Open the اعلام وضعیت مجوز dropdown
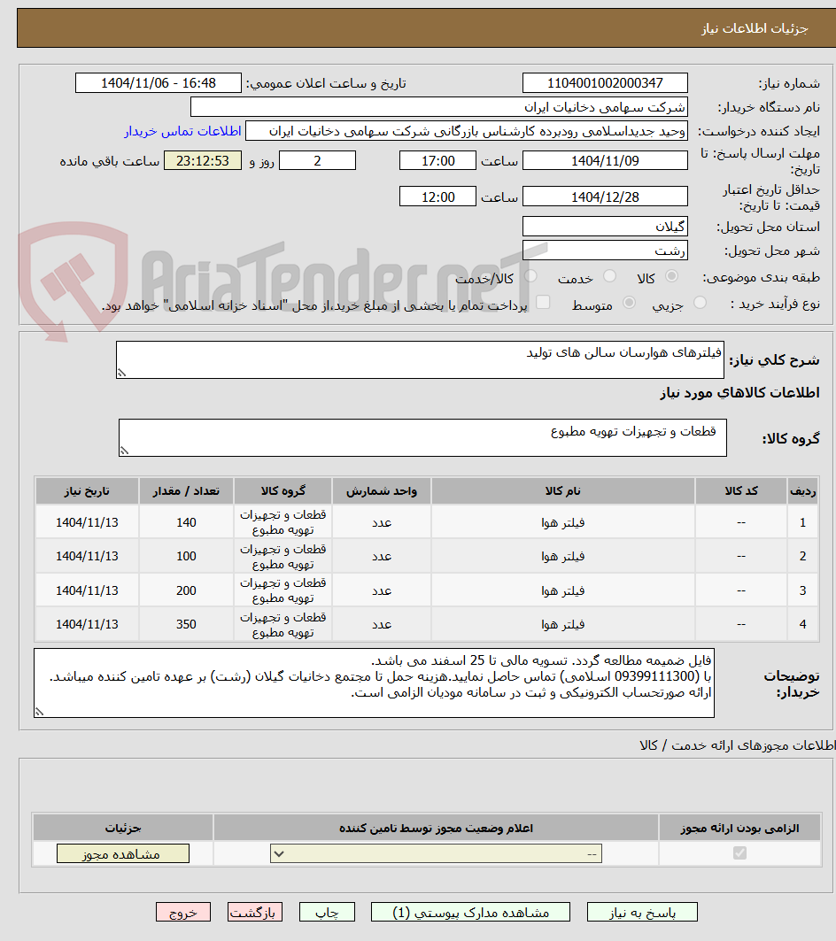Image resolution: width=836 pixels, height=941 pixels. (436, 853)
